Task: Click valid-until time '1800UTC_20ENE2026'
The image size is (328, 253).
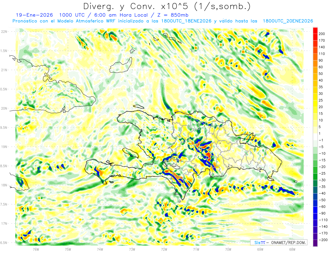Action: (x=288, y=21)
